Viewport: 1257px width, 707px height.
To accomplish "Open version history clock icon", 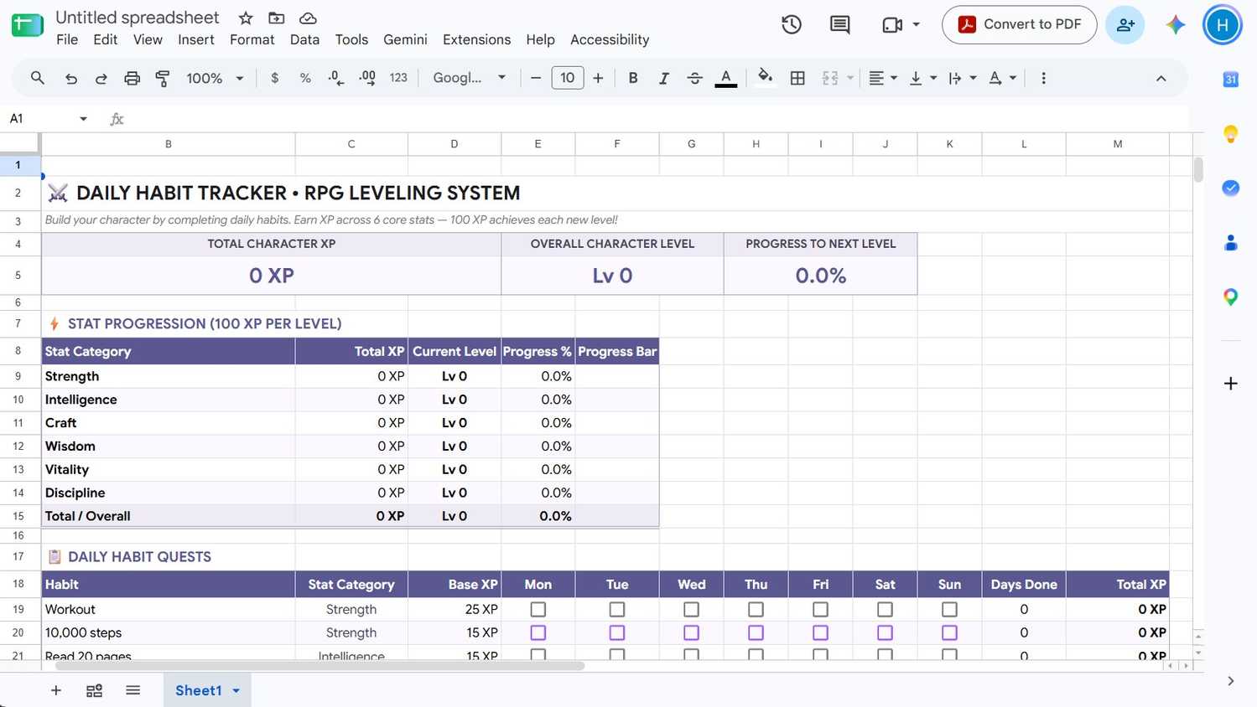I will coord(792,24).
